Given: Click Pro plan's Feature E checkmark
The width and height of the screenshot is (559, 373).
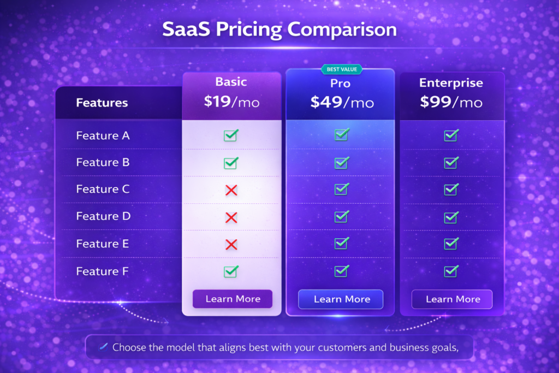Looking at the screenshot, I should pos(341,243).
